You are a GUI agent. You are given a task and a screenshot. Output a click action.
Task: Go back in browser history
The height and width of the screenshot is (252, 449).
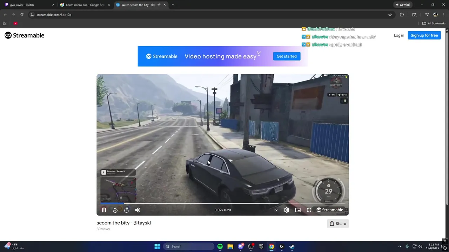[x=5, y=15]
